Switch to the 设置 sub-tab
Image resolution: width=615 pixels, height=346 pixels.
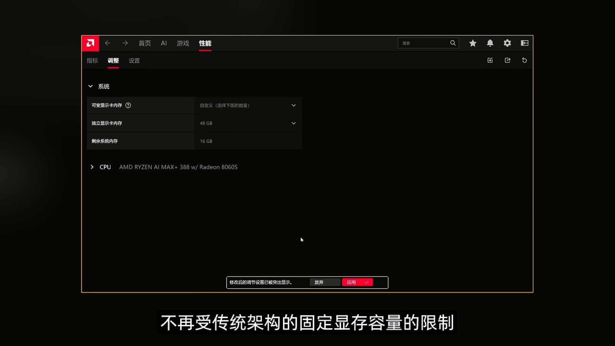pos(134,61)
